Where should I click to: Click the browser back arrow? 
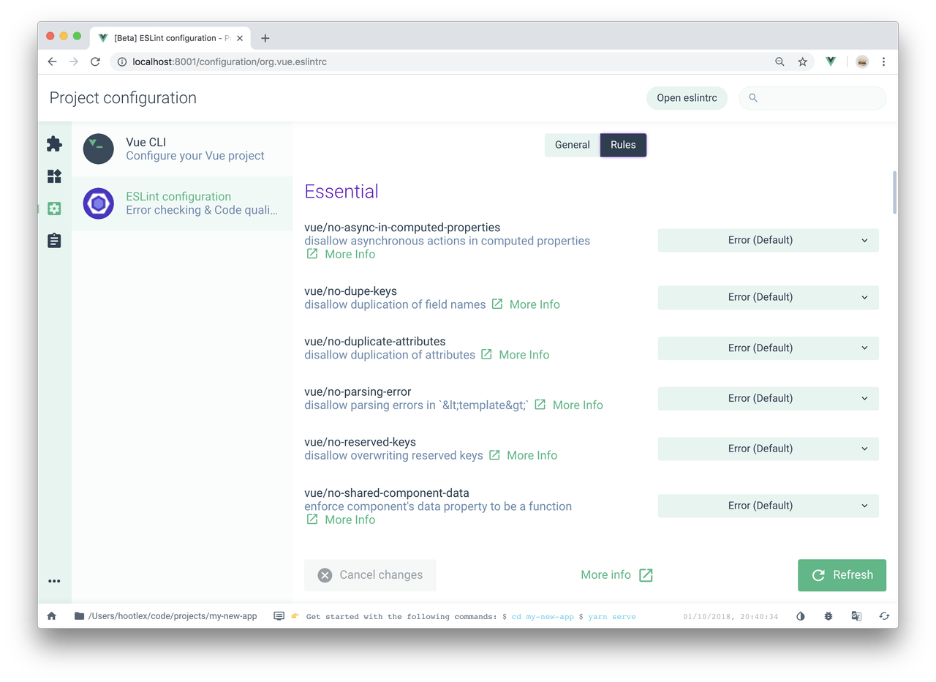point(52,61)
